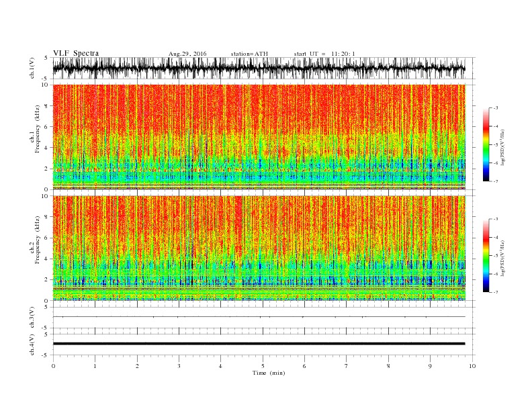
Task: Click the 'start UT = 11:20:1' label
Action: [324, 54]
